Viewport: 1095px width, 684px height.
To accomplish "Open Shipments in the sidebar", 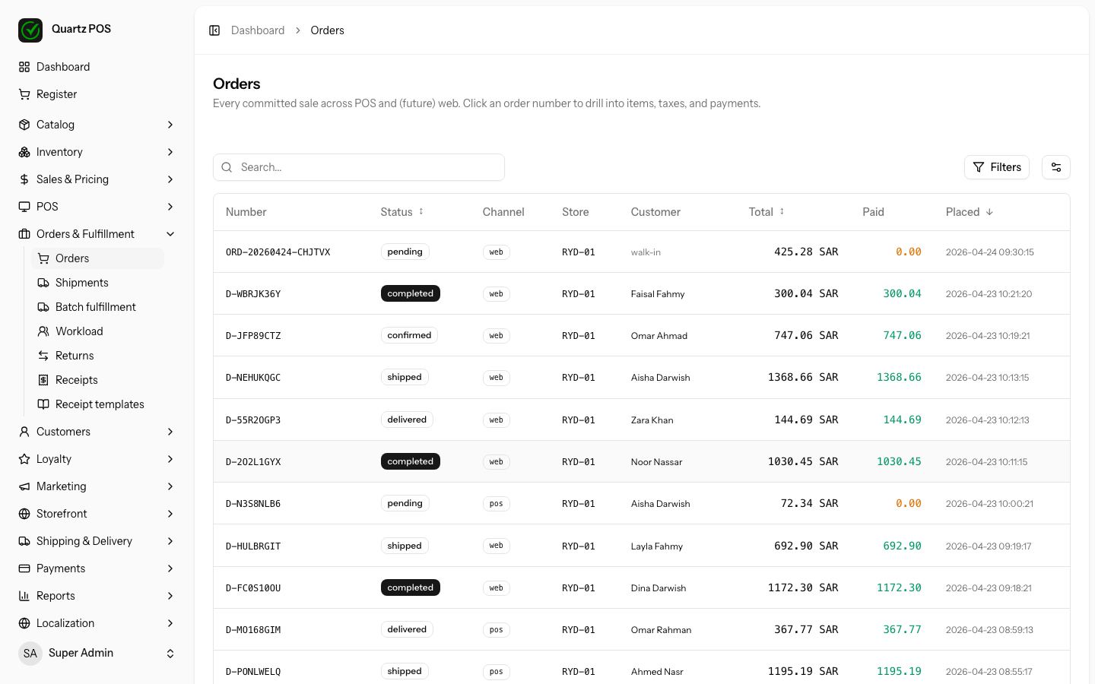I will [97, 283].
